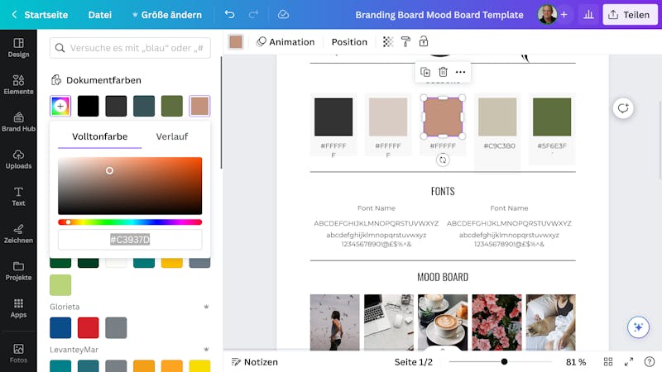Add a comment on the page

[623, 108]
